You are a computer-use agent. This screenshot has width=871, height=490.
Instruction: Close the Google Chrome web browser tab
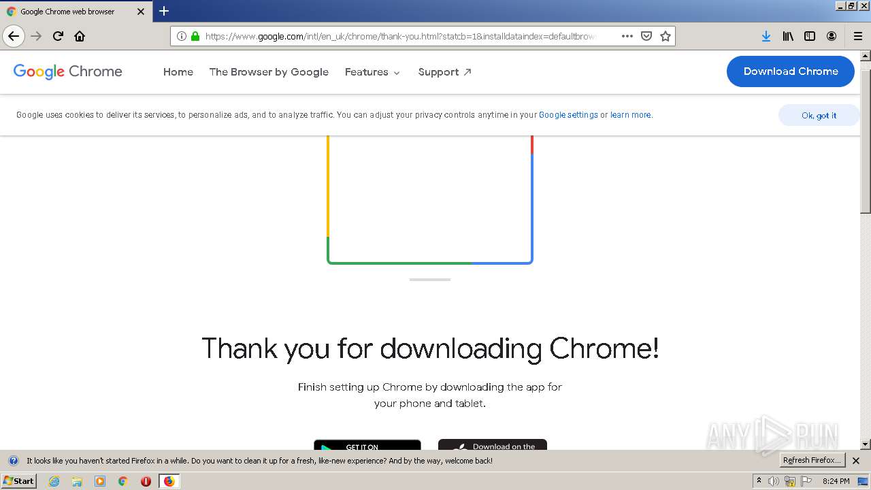141,12
